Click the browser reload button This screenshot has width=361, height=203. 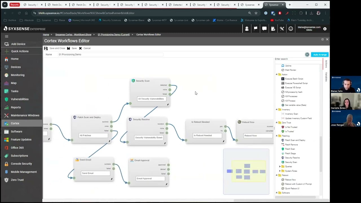pos(19,13)
